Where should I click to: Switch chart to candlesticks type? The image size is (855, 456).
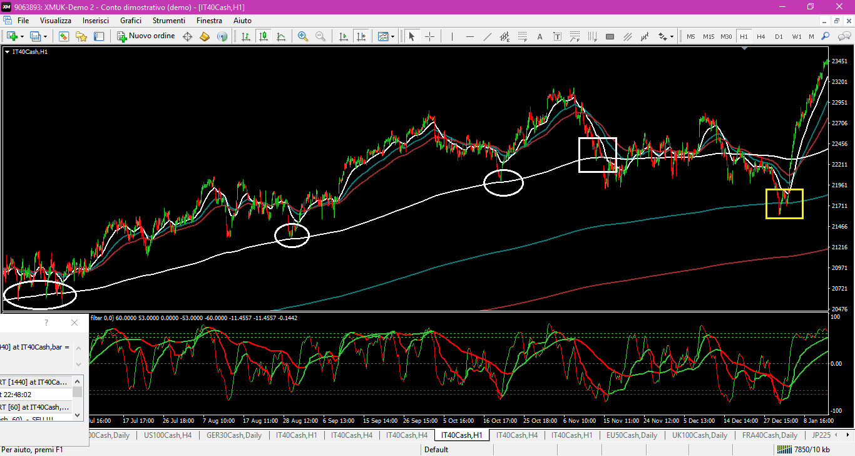pos(264,36)
